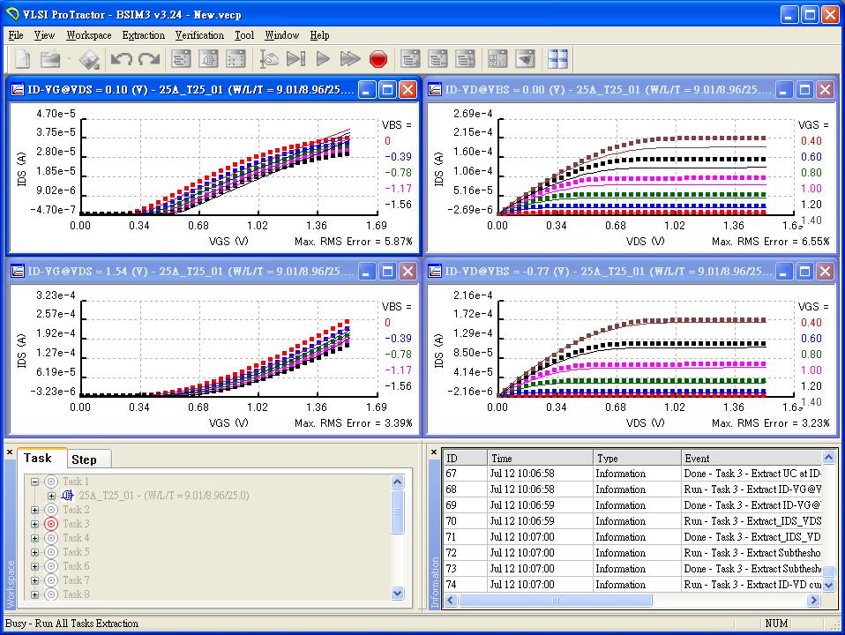Click the tile windows icon in toolbar

(557, 59)
